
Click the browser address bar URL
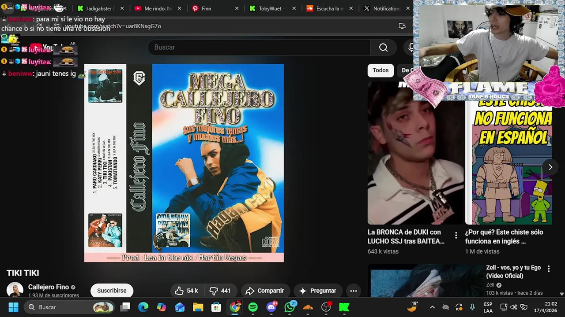tap(113, 26)
